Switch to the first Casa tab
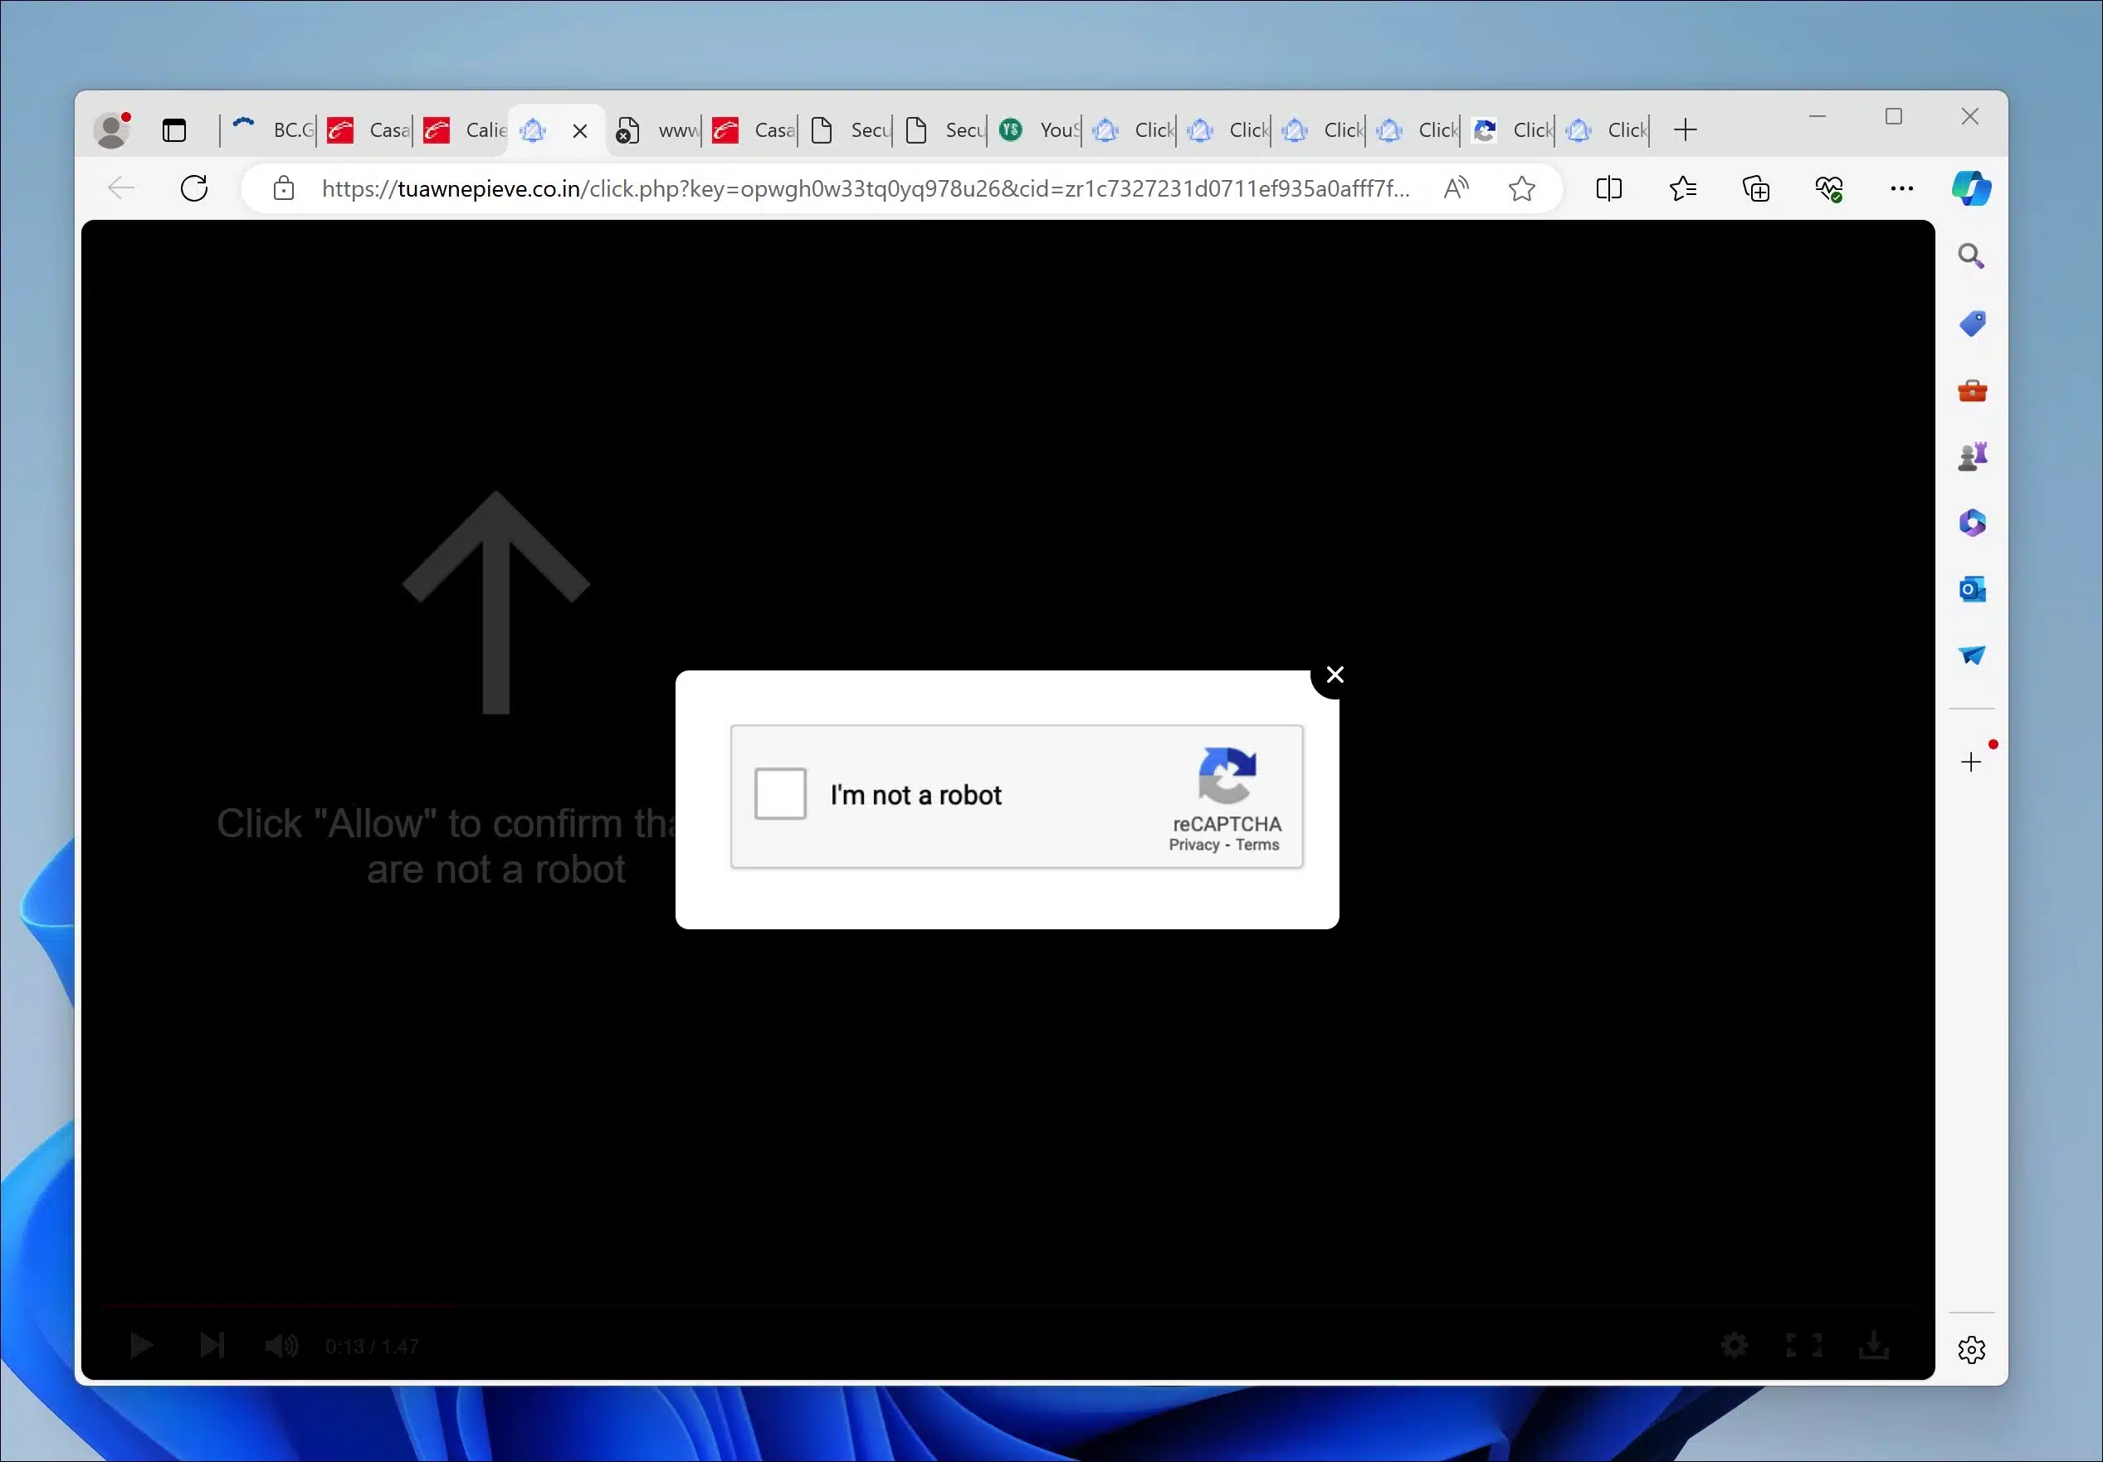Viewport: 2103px width, 1462px height. coord(368,130)
